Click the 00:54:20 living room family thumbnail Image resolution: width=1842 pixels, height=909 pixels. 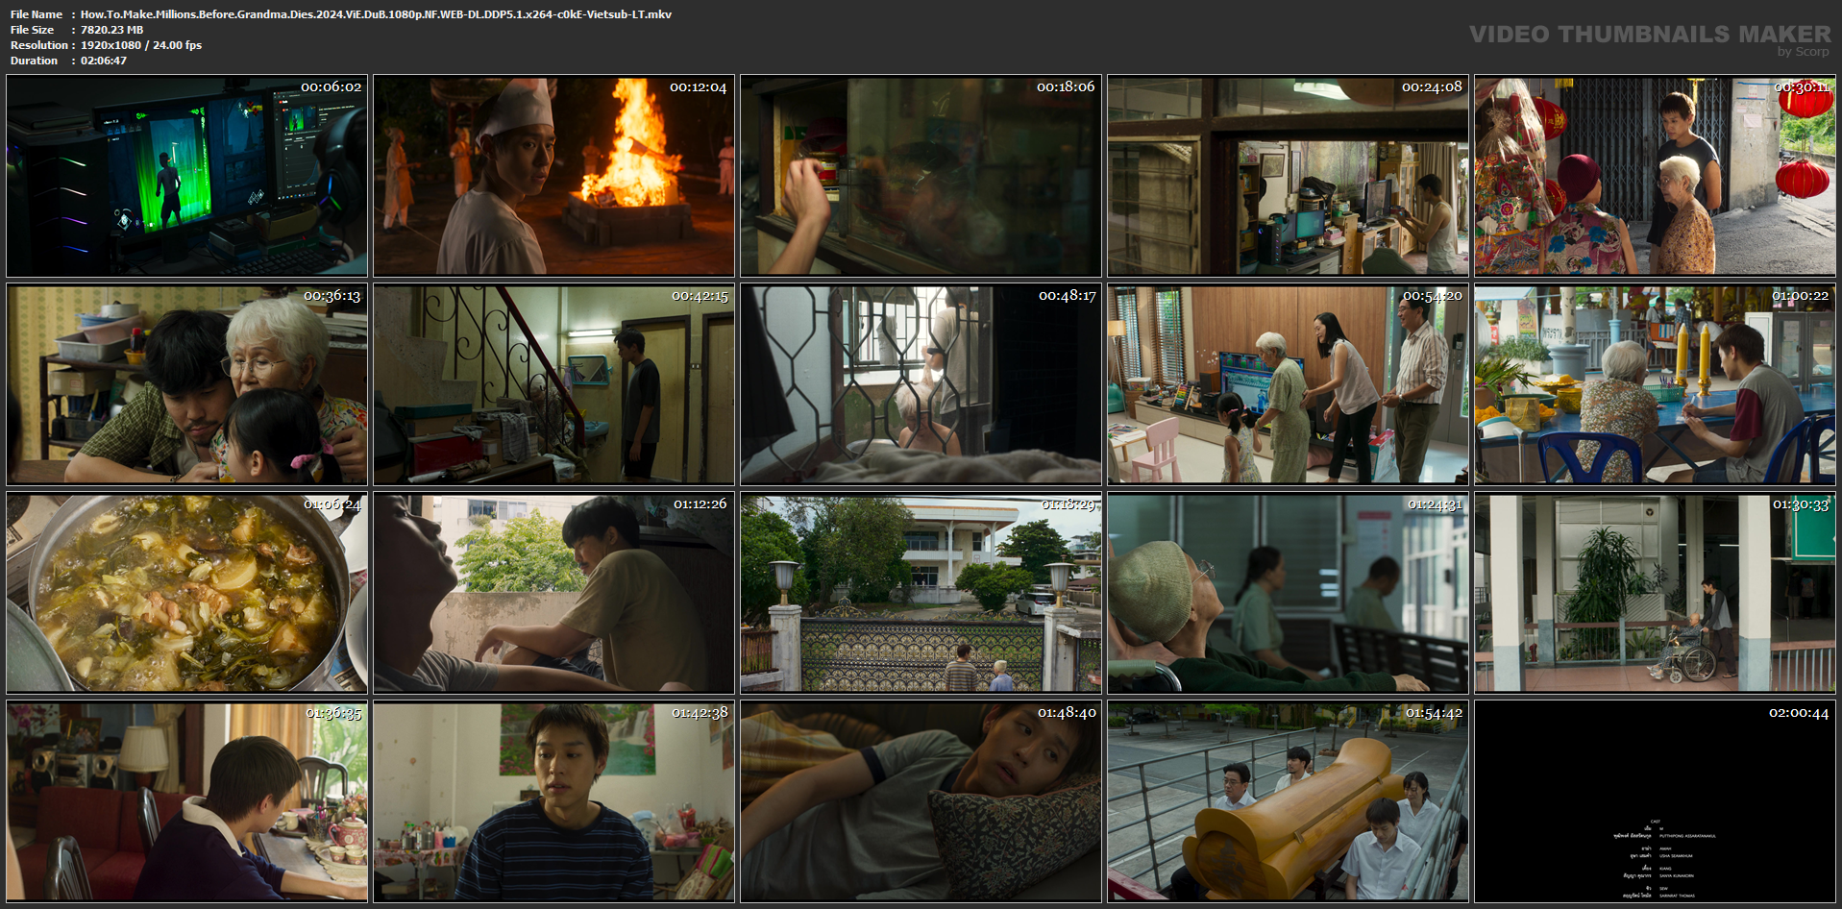point(1289,384)
